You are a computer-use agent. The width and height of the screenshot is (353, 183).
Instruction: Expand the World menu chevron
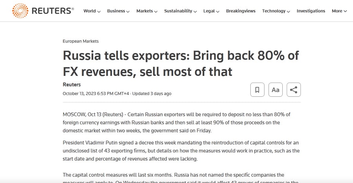pyautogui.click(x=99, y=11)
